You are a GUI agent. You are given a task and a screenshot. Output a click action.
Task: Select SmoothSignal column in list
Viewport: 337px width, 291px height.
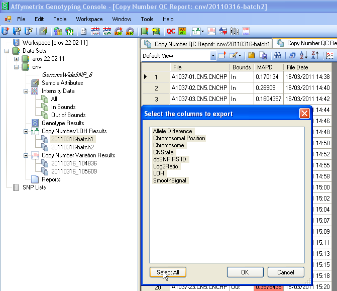click(x=170, y=180)
